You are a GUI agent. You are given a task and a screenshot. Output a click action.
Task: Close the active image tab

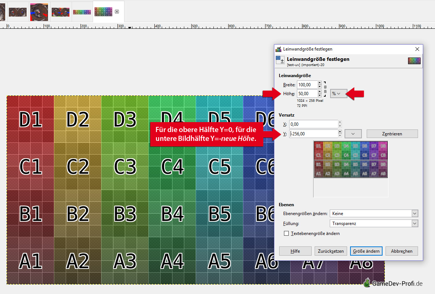[117, 11]
